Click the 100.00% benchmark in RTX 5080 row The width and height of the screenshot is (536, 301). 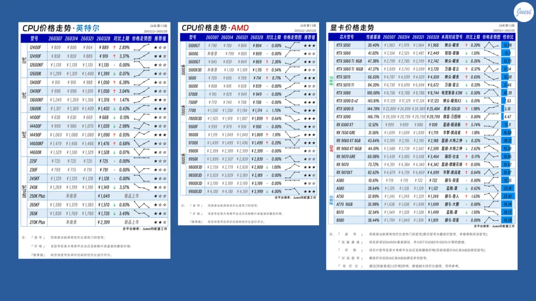tap(373, 93)
